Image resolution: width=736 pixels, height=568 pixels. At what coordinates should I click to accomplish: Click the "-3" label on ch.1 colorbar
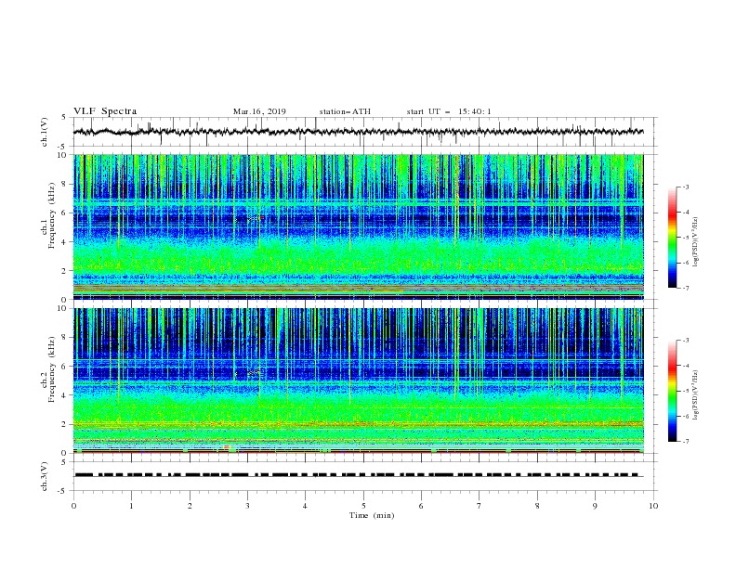(x=685, y=187)
